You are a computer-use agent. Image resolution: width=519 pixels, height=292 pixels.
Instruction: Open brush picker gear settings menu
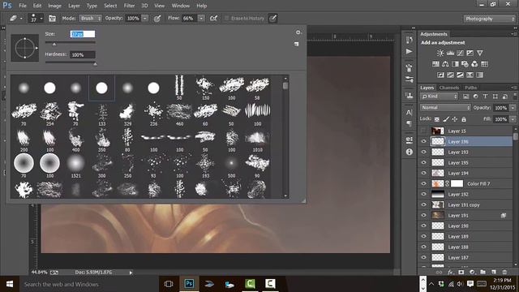coord(298,32)
